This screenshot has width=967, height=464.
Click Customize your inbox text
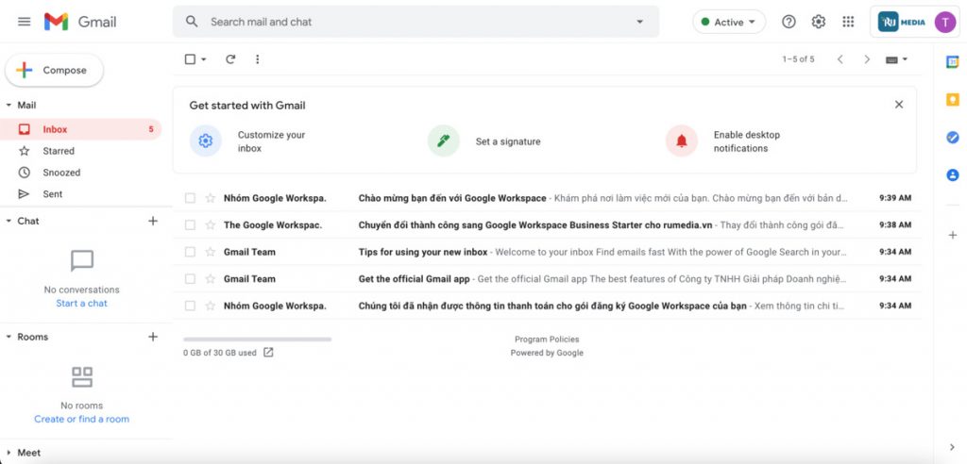coord(271,141)
